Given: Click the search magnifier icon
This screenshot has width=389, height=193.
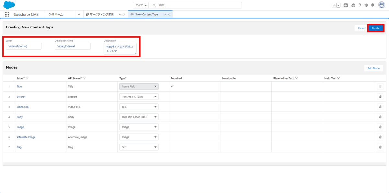Looking at the screenshot, I should 154,5.
